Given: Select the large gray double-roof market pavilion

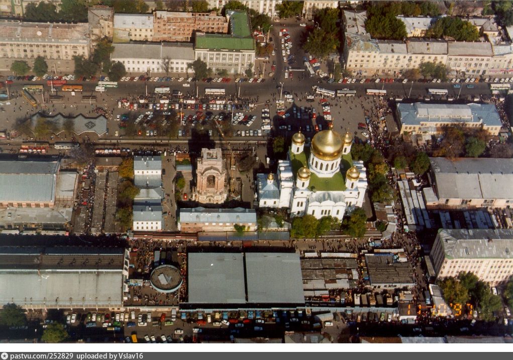Looking at the screenshot, I should pyautogui.click(x=246, y=278).
